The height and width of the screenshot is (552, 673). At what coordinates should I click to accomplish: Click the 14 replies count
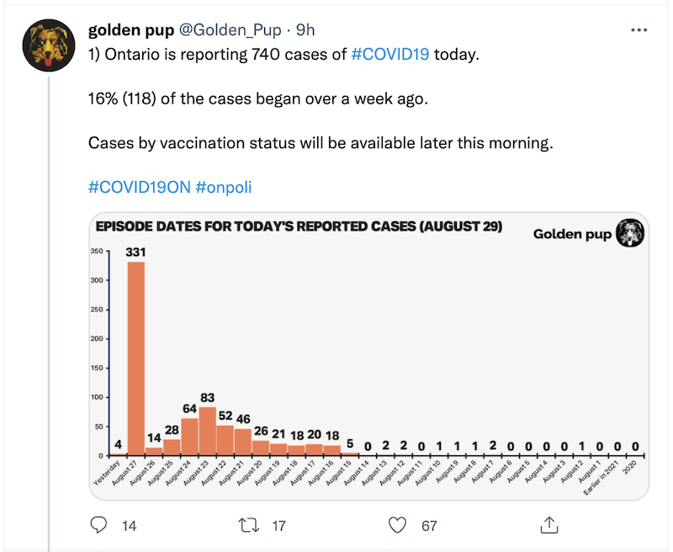[129, 526]
